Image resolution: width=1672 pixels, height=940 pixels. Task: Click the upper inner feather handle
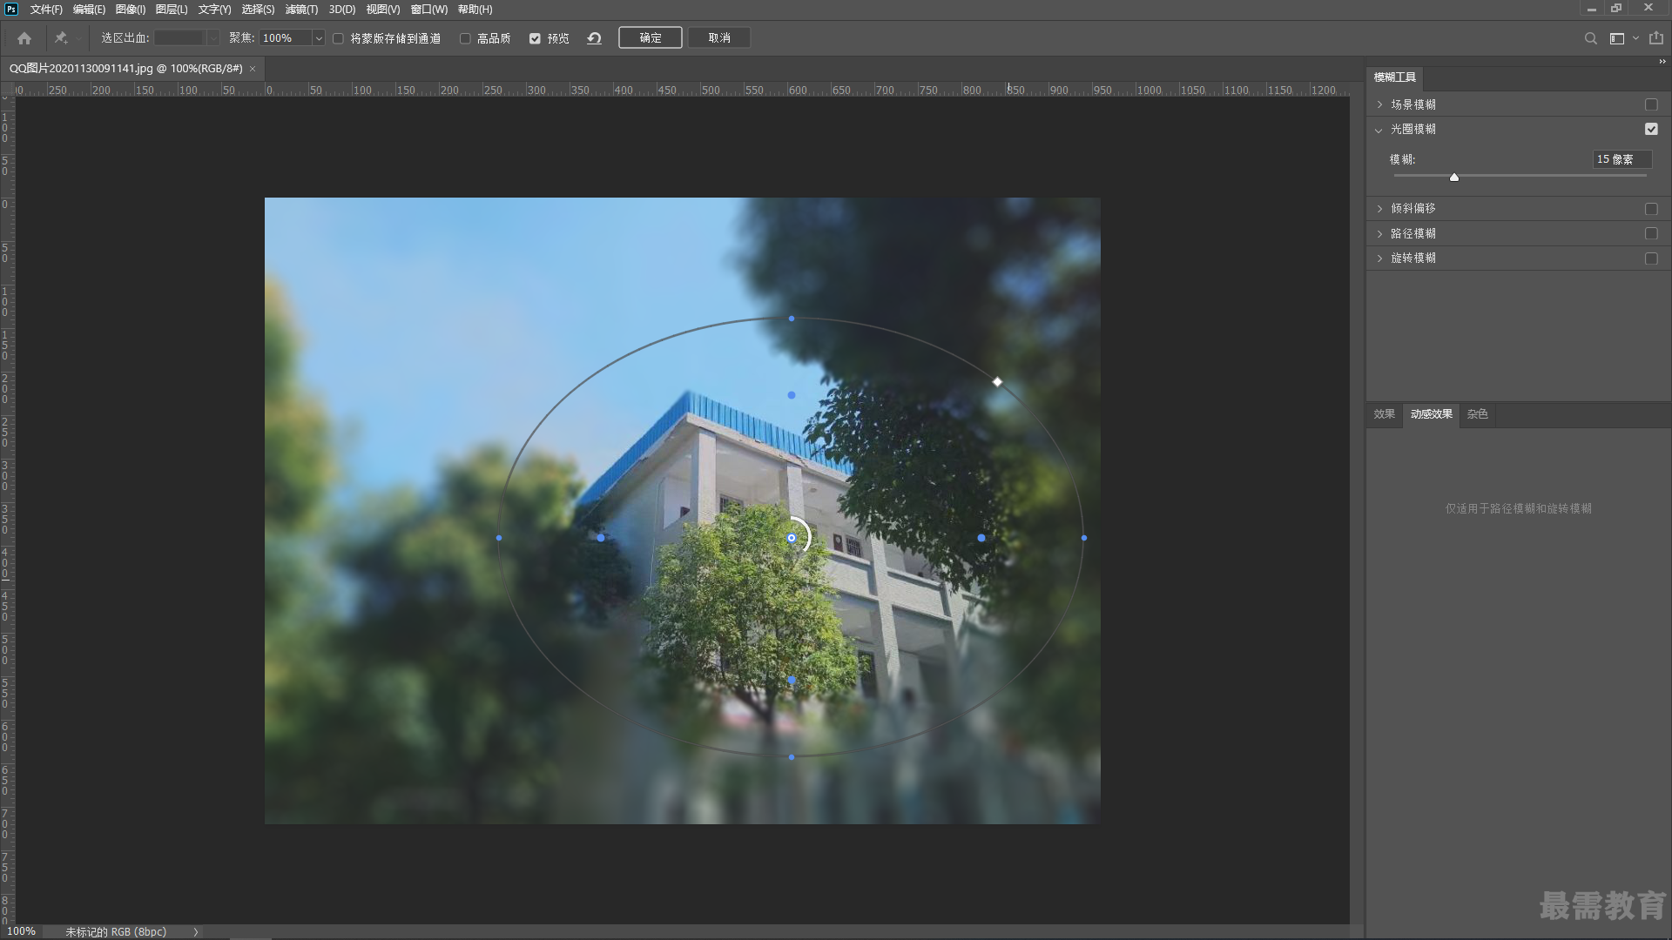coord(792,395)
